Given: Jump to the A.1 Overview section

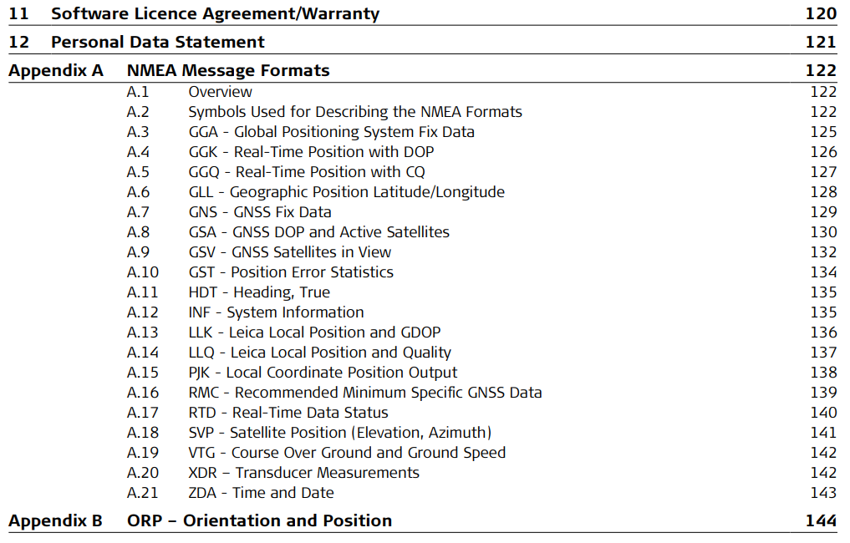Looking at the screenshot, I should pyautogui.click(x=220, y=92).
